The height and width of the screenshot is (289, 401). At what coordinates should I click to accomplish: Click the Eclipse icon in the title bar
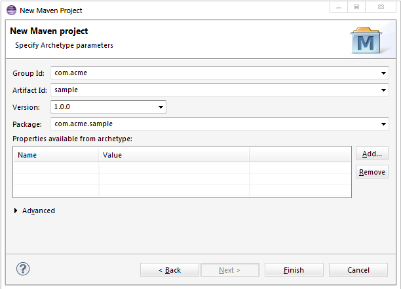click(11, 10)
